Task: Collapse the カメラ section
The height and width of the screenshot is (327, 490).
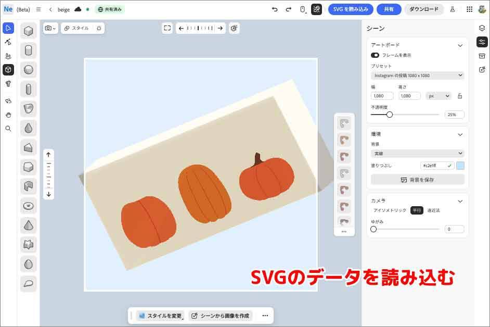Action: pyautogui.click(x=460, y=201)
